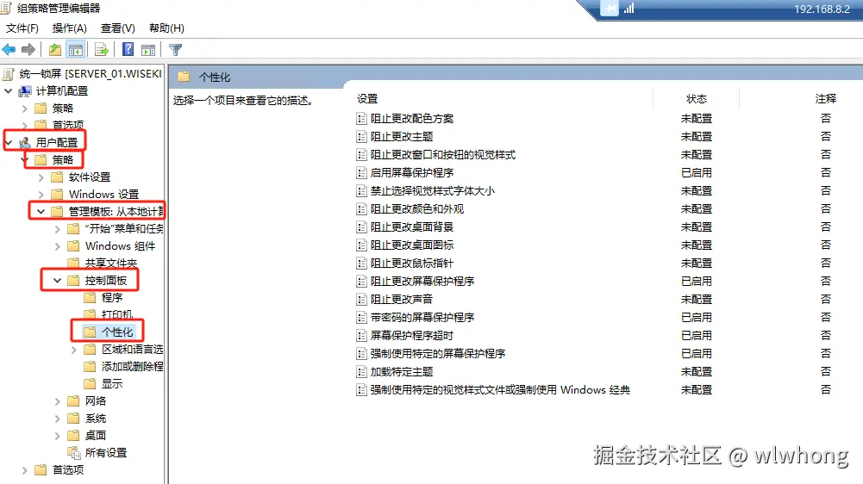Viewport: 863px width, 484px height.
Task: Click the 统一锁屏 policy root icon
Action: point(8,73)
